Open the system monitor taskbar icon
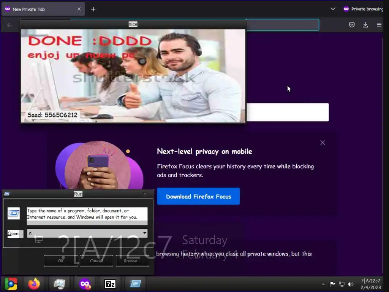The width and height of the screenshot is (389, 292). pos(59,284)
